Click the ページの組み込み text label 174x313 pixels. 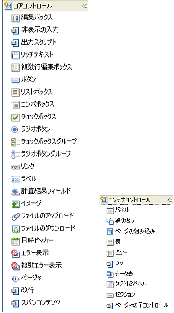(x=135, y=231)
